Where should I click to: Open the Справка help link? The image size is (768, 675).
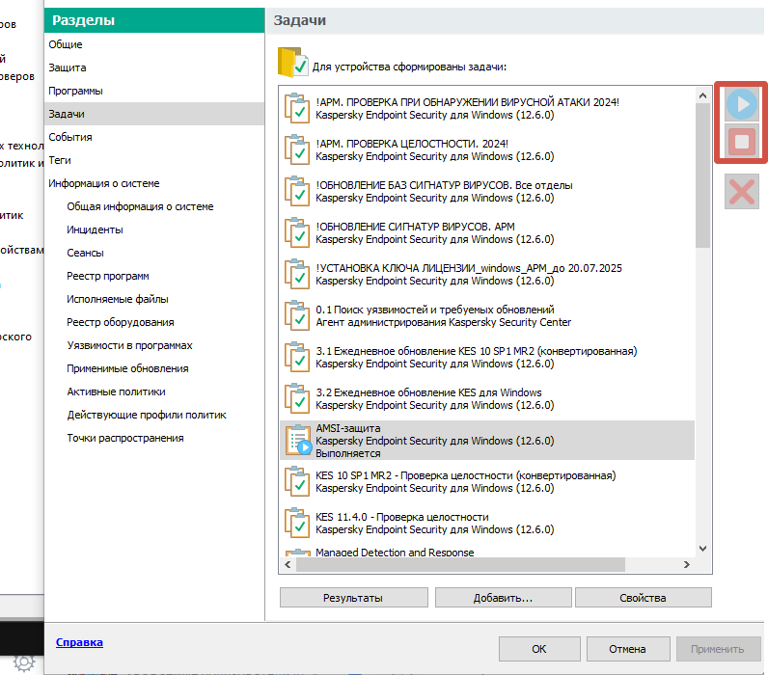(x=79, y=642)
